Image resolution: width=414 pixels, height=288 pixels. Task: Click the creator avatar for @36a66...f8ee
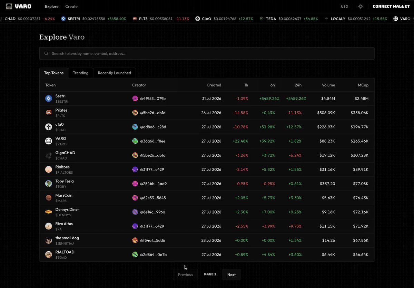(135, 141)
